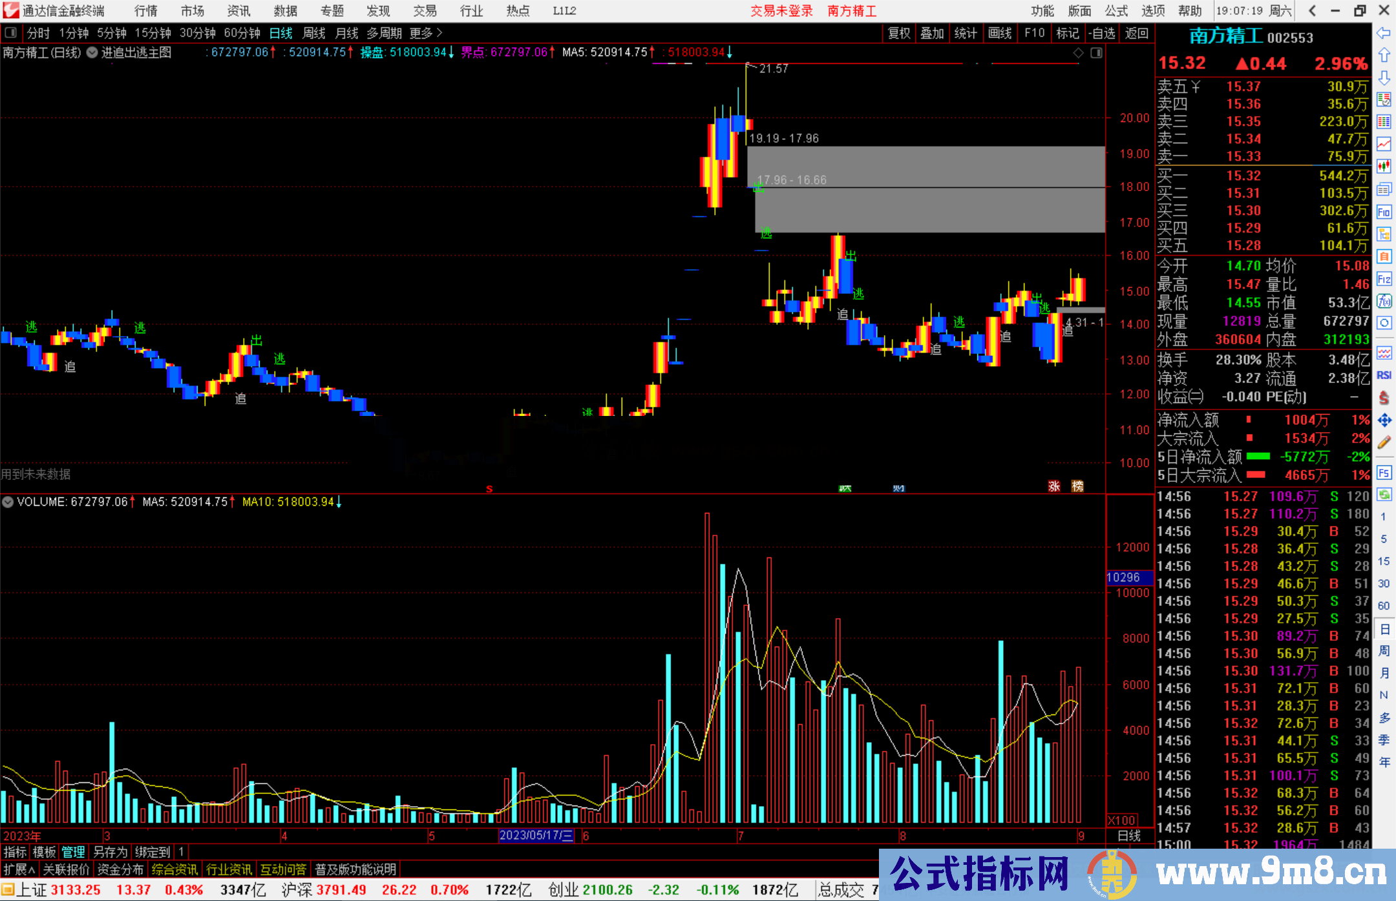The width and height of the screenshot is (1396, 901).
Task: Open the 指标 bottom tab
Action: tap(15, 852)
